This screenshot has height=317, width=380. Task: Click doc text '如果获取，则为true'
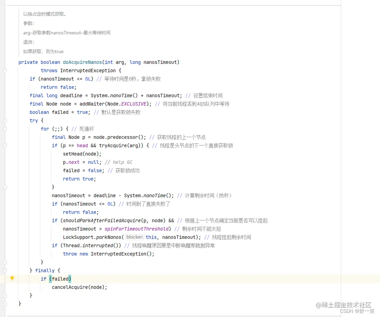click(x=43, y=52)
